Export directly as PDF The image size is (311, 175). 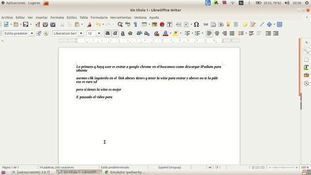coord(38,24)
